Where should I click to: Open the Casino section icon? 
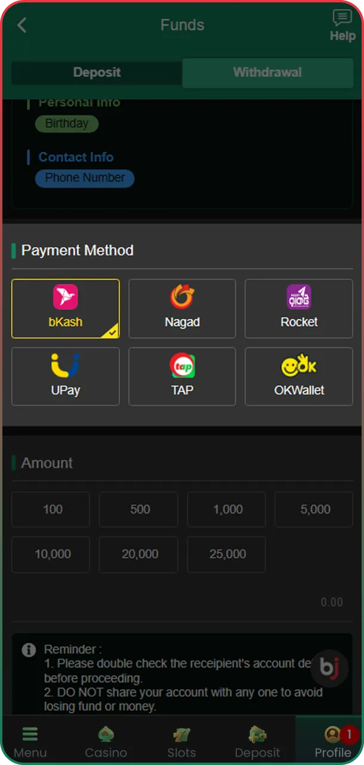(x=106, y=734)
